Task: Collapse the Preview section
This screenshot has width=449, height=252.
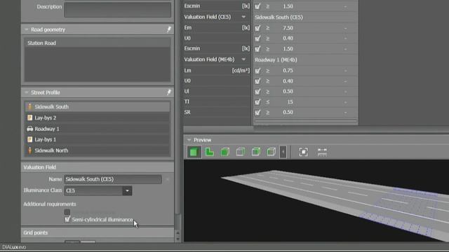Action: pyautogui.click(x=189, y=140)
